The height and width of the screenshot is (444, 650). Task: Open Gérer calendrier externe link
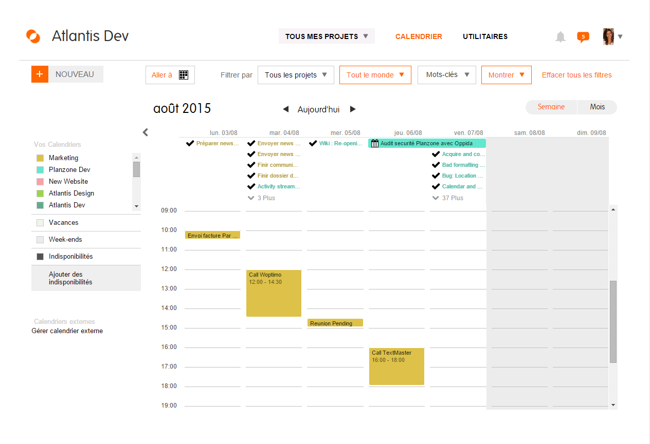coord(67,331)
